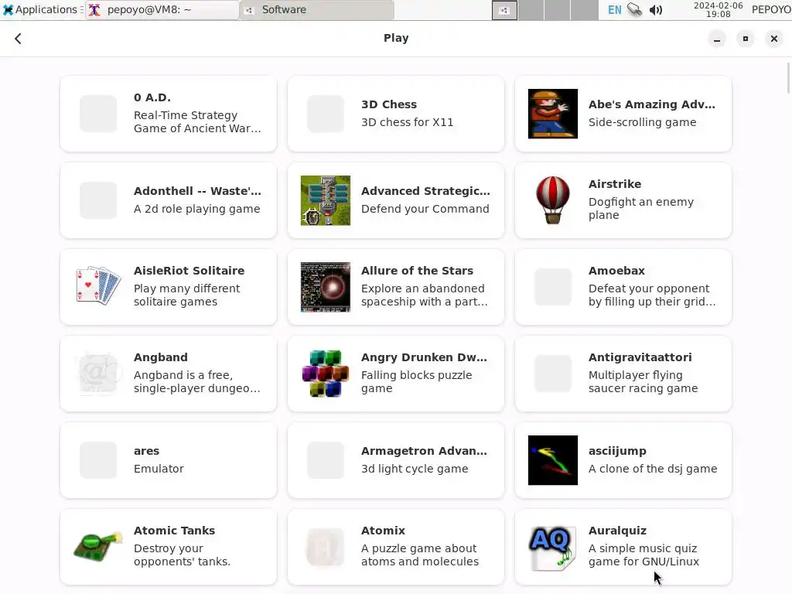Click the Atomic Tanks green tank icon
Viewport: 792px width, 594px height.
[x=98, y=547]
